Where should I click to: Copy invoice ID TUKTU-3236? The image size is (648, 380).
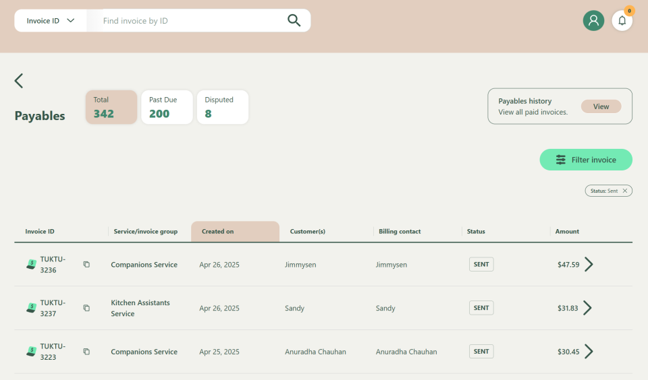click(x=86, y=265)
